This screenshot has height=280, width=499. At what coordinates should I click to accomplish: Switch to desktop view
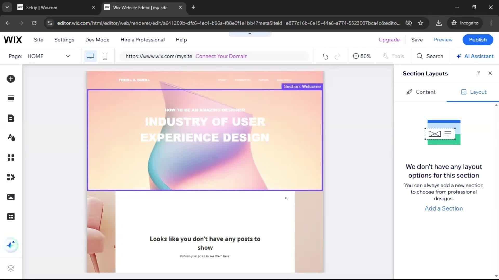90,56
